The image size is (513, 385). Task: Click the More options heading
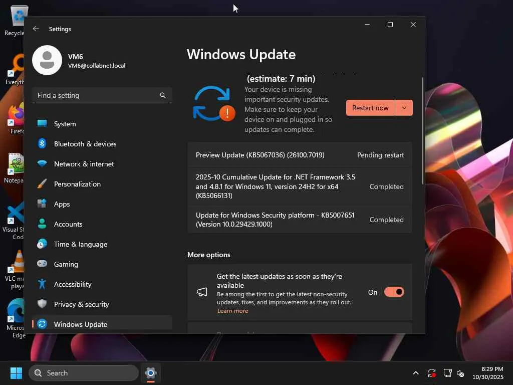point(209,255)
